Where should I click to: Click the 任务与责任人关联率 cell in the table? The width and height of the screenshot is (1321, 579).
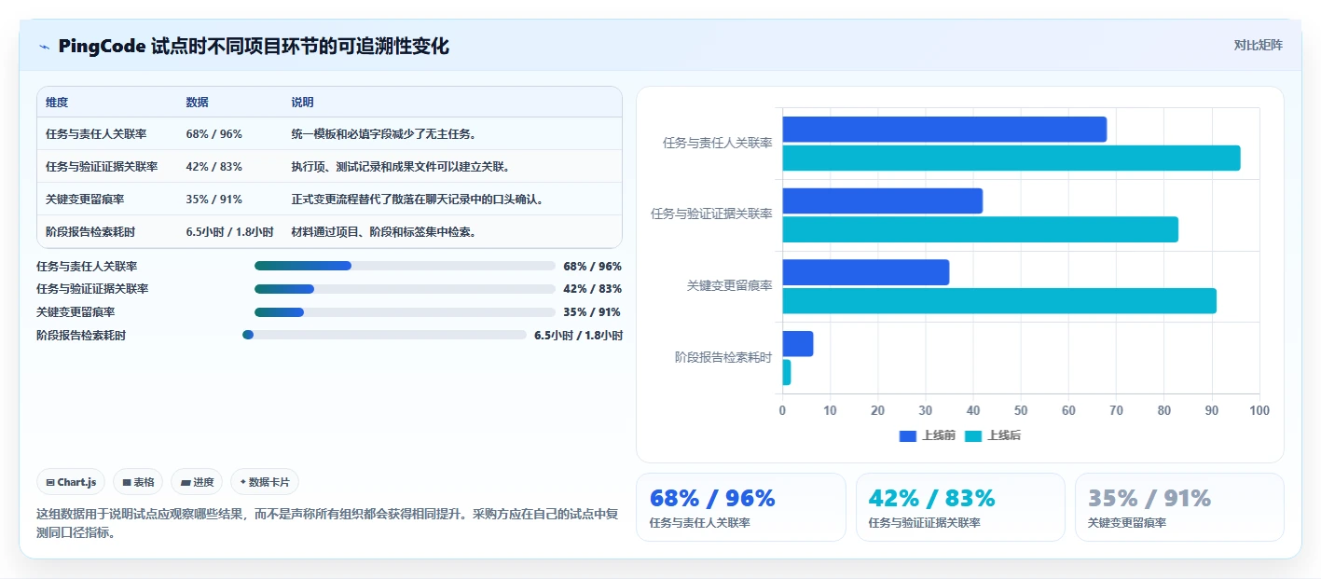point(96,134)
